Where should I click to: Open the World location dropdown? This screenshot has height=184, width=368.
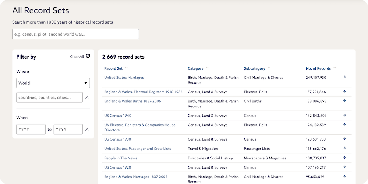[x=53, y=83]
